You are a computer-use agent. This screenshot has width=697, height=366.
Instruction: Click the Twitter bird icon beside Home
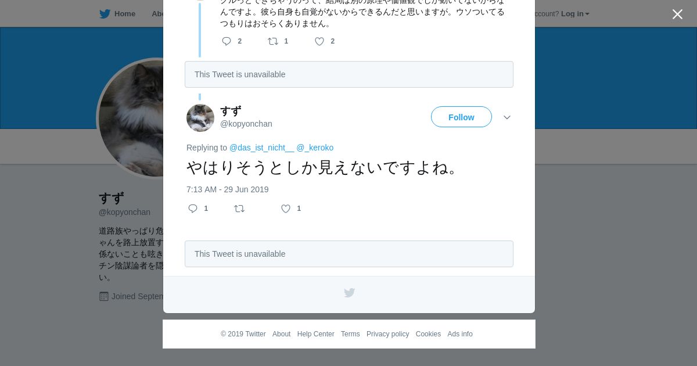pyautogui.click(x=105, y=14)
